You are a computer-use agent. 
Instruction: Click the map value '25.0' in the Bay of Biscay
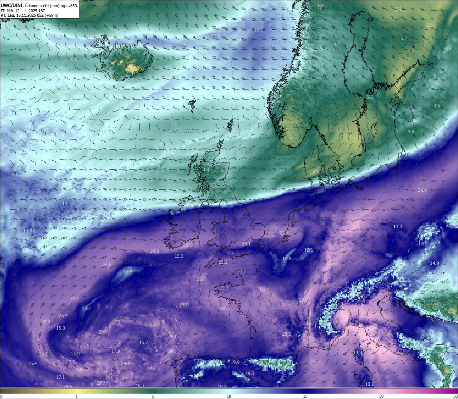click(184, 305)
